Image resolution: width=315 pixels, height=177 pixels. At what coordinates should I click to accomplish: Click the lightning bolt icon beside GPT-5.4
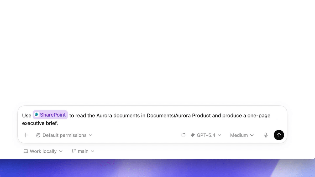(193, 135)
